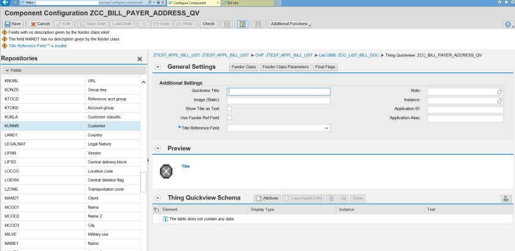Select the KUKLA field row
This screenshot has height=251, width=515.
71,117
